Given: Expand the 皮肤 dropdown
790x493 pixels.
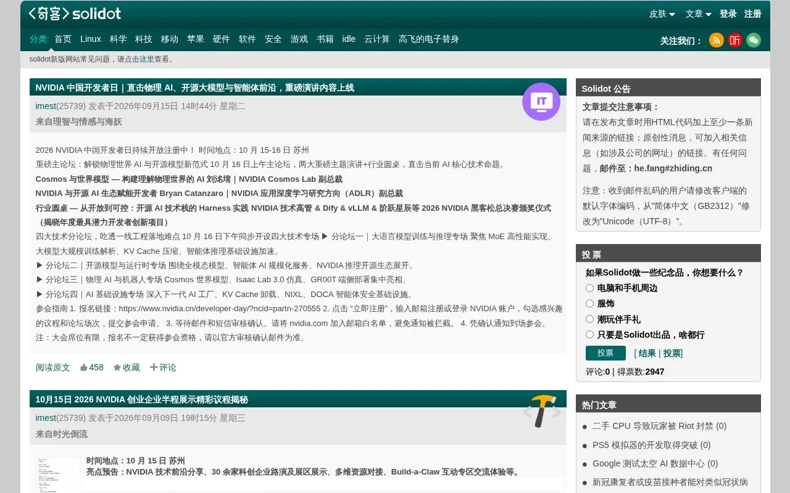Looking at the screenshot, I should click(x=662, y=14).
